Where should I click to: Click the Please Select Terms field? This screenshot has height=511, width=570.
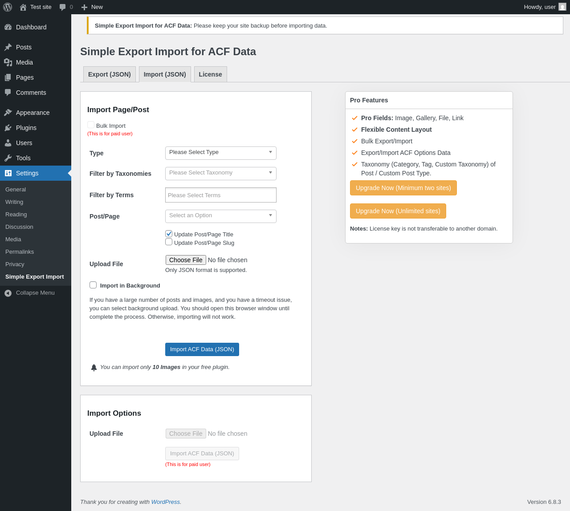pyautogui.click(x=220, y=195)
